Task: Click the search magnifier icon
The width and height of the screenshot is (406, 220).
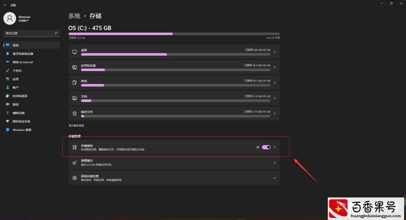Action: pyautogui.click(x=56, y=33)
